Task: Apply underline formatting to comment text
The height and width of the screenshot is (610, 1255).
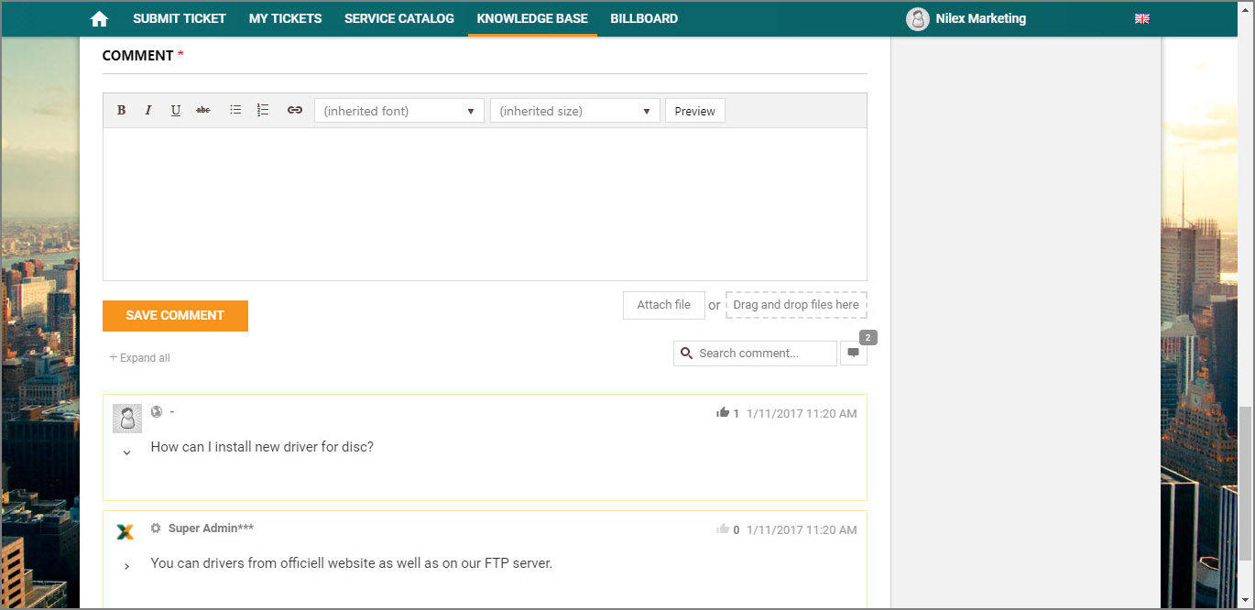Action: [x=175, y=110]
